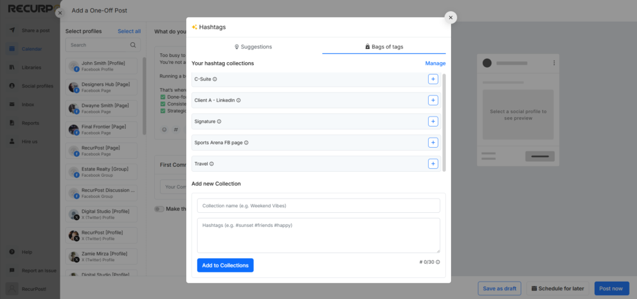637x299 pixels.
Task: Open Calendar in the sidebar
Action: (29, 49)
